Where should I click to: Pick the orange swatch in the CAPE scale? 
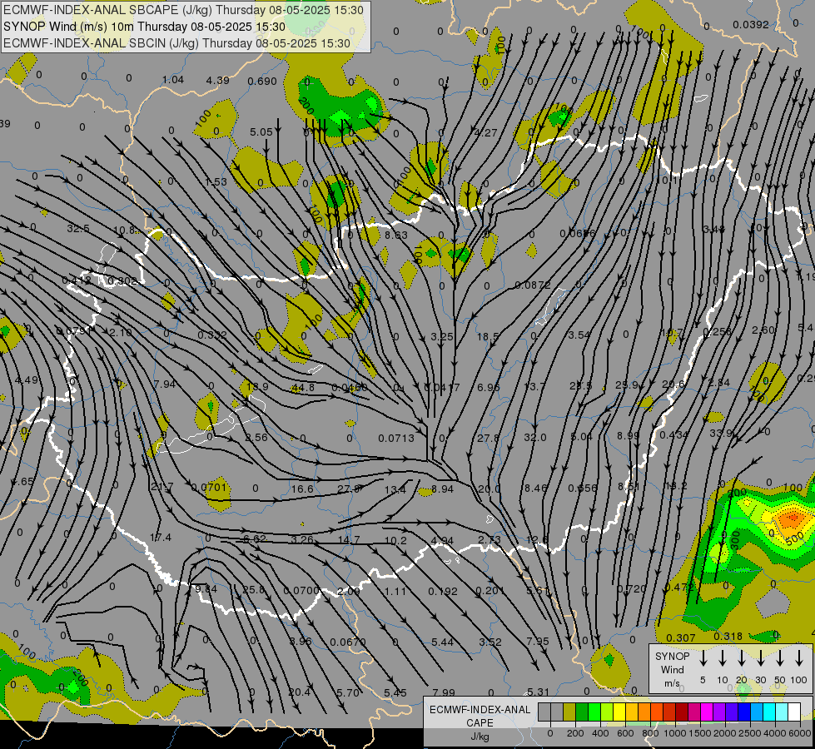pos(644,712)
